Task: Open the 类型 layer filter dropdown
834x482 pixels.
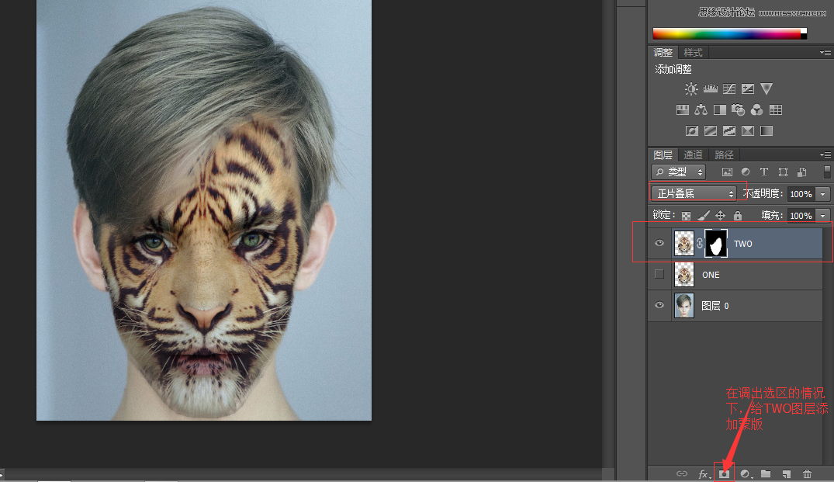Action: tap(678, 172)
